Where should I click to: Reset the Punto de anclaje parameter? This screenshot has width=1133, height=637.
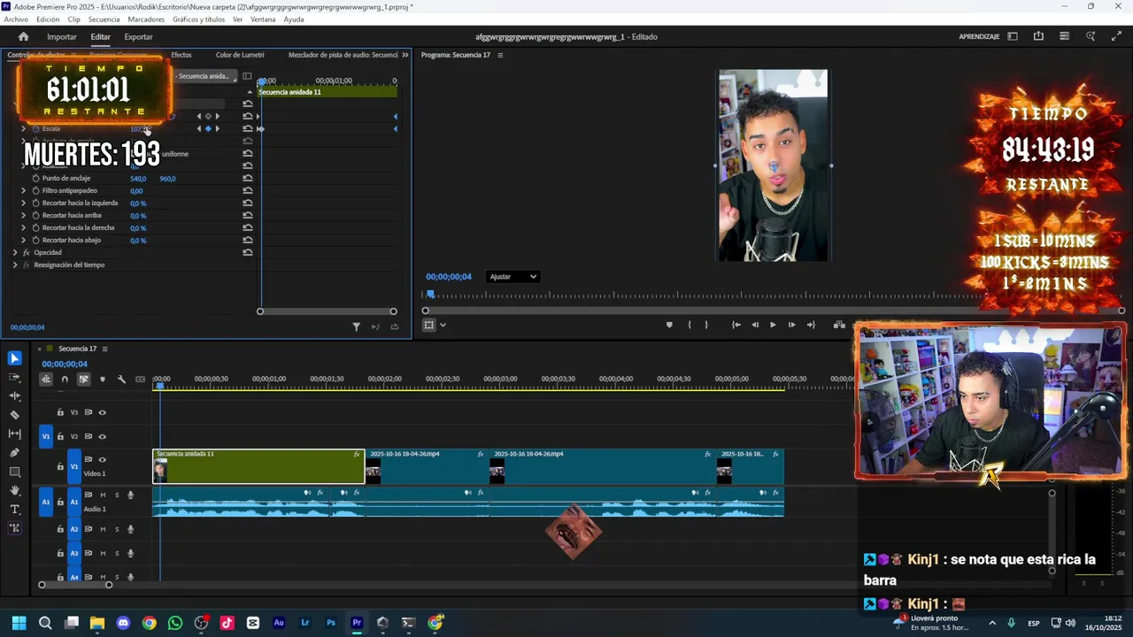[x=248, y=178]
